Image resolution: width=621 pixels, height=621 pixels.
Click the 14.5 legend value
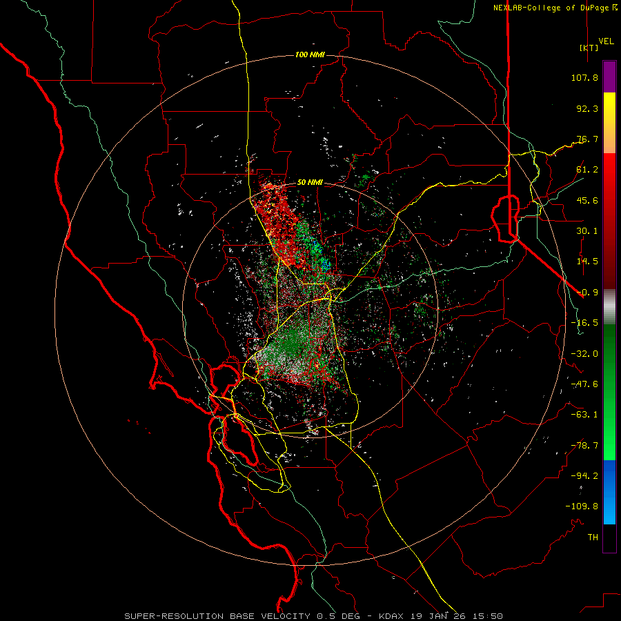[x=587, y=262]
